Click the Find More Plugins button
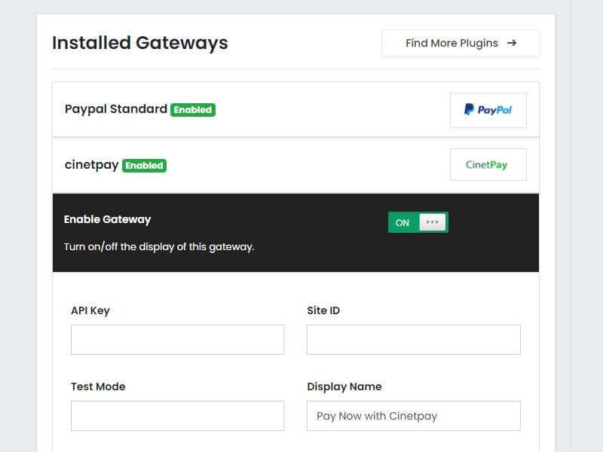603x452 pixels. (460, 43)
